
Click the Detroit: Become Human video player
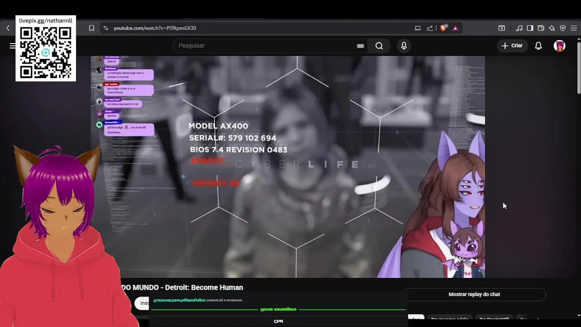(x=288, y=167)
